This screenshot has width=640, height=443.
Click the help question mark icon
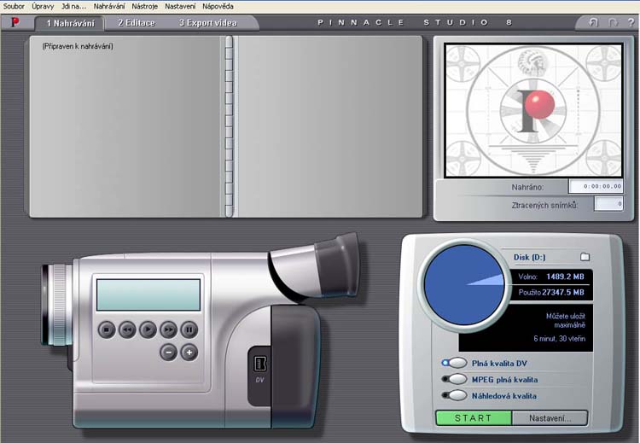630,23
